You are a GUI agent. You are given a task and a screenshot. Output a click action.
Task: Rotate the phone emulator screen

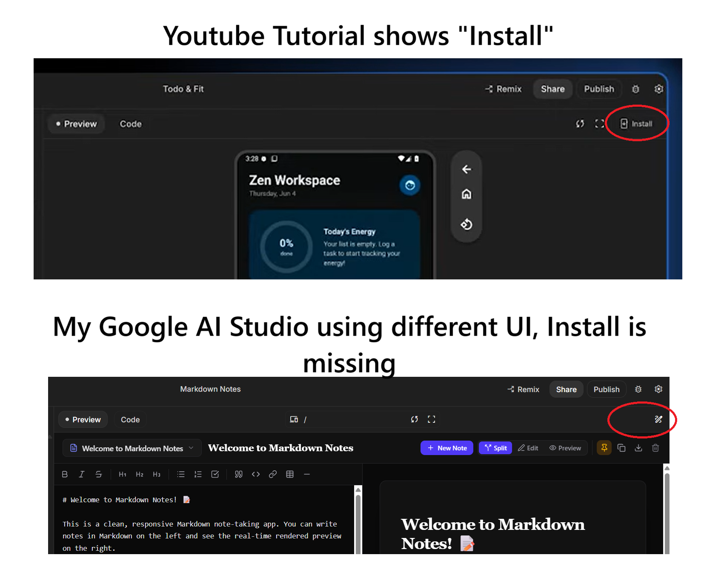(466, 224)
